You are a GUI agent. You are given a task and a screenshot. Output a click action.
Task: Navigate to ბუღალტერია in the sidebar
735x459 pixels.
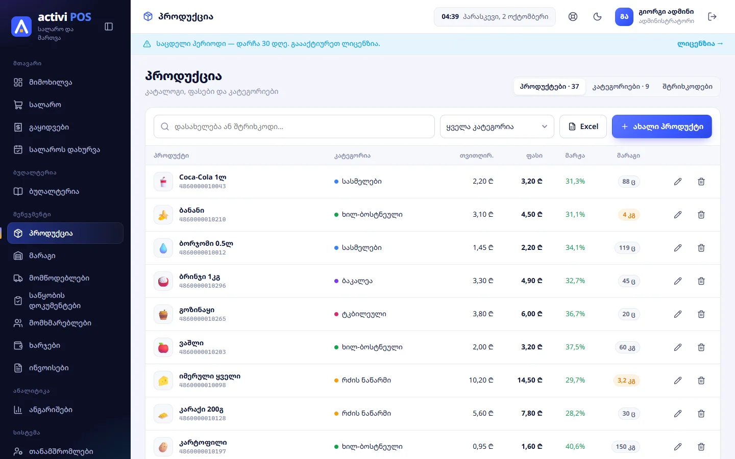coord(65,192)
